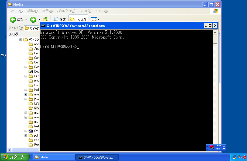Click cmd.exe title bar system icon
The width and height of the screenshot is (247, 161).
(43, 26)
